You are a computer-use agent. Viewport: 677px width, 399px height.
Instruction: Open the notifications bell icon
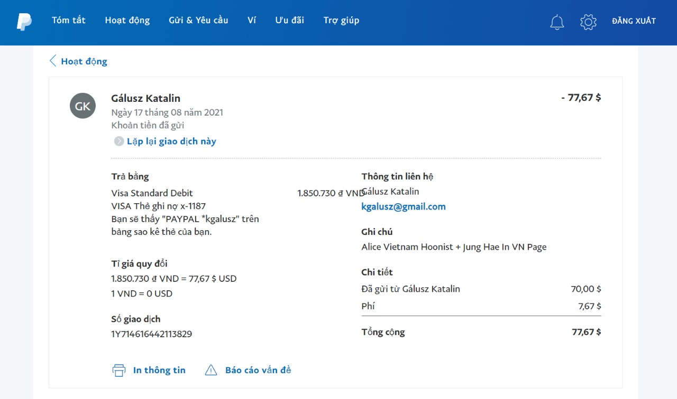[557, 22]
